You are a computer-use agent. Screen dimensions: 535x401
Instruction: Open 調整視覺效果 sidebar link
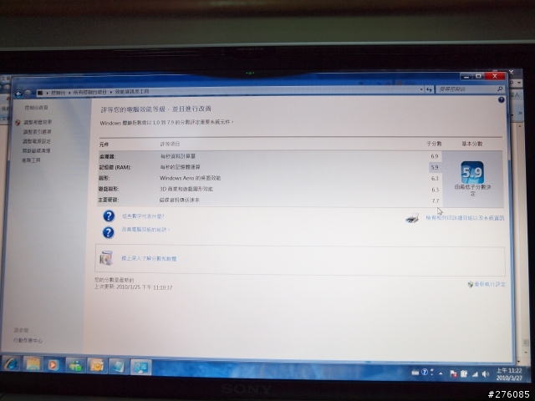(38, 122)
